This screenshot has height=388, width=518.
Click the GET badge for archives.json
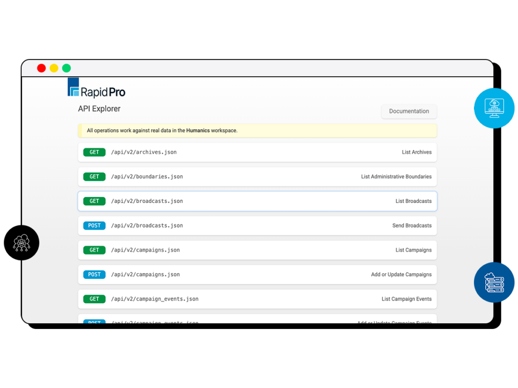tap(94, 152)
